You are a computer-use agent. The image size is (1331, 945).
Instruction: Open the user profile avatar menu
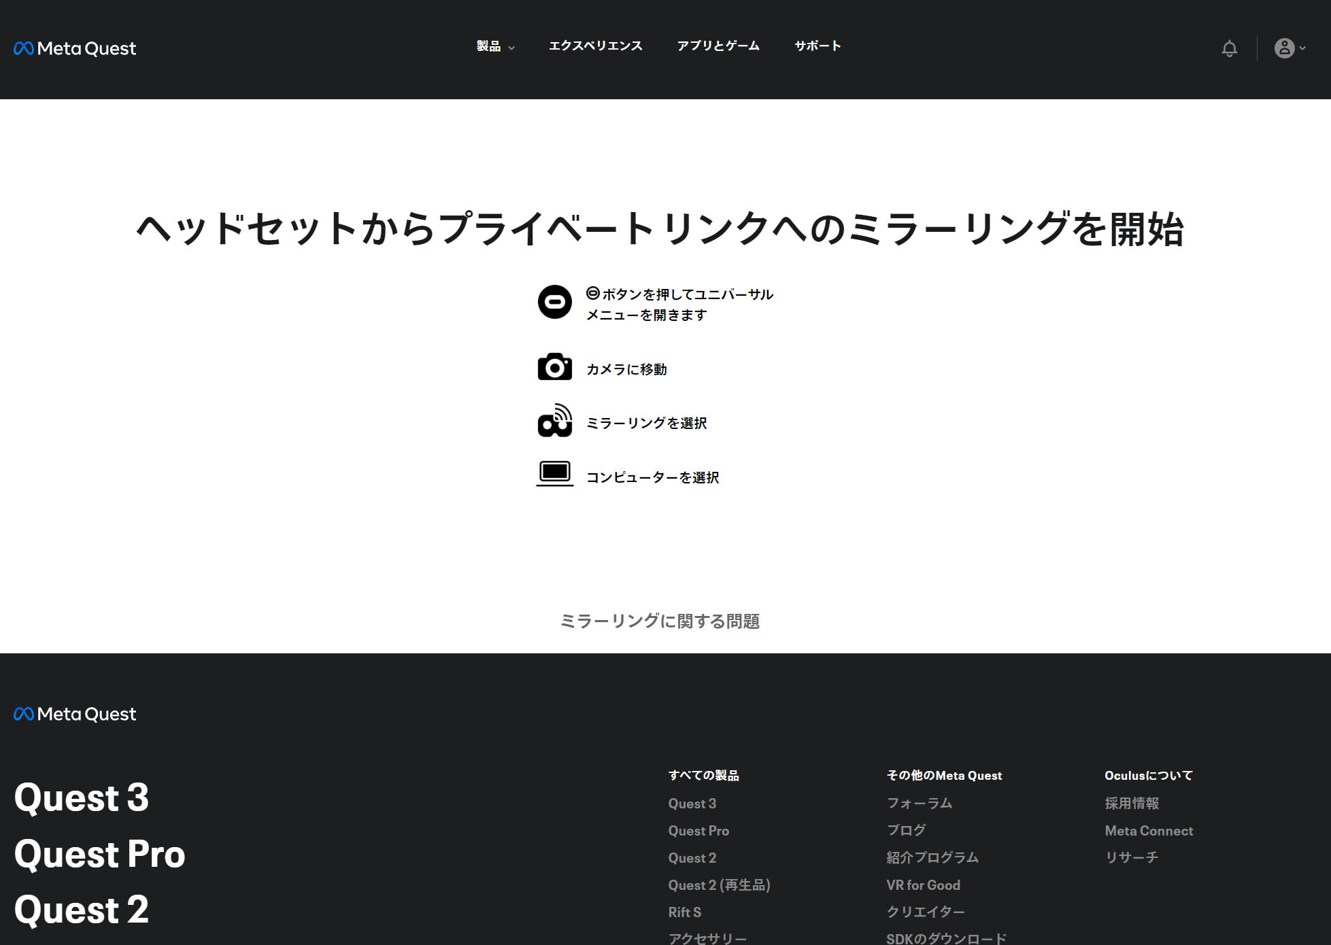1289,48
